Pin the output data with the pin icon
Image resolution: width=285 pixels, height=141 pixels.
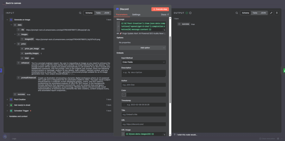[277, 13]
